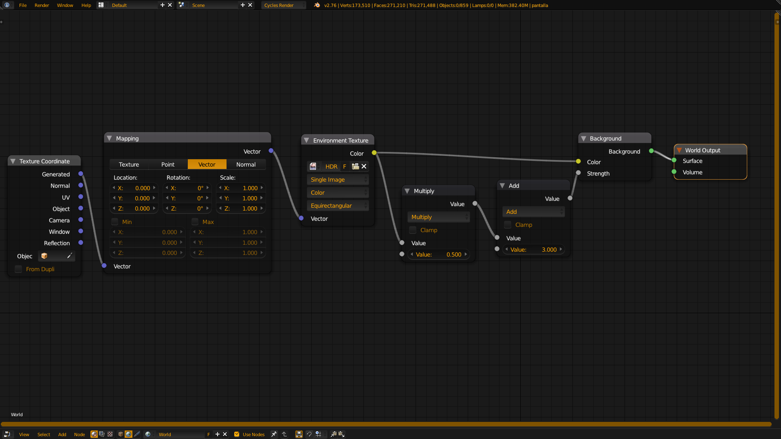Select the compositing node tree type icon
The height and width of the screenshot is (439, 781).
[x=102, y=434]
